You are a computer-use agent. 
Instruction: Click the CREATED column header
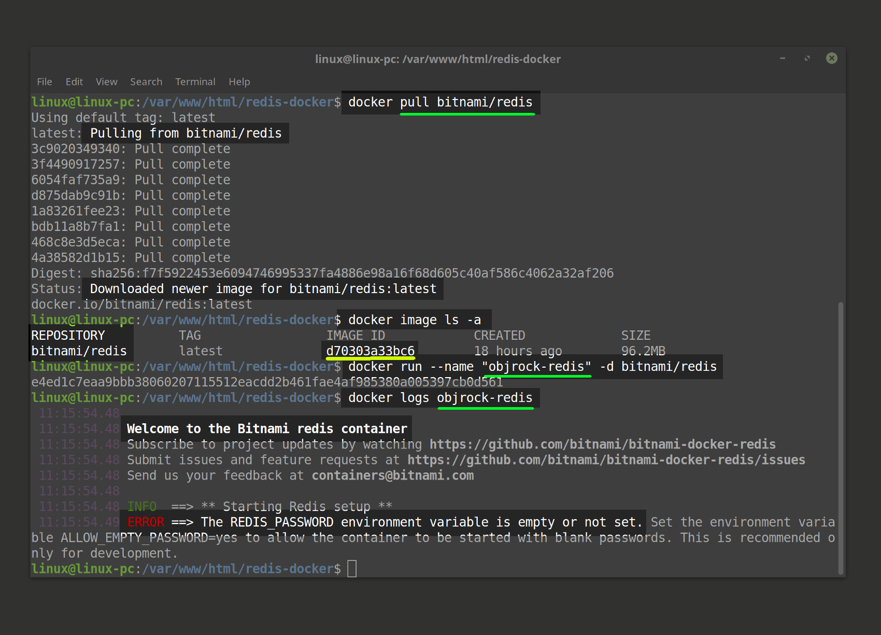click(x=500, y=335)
